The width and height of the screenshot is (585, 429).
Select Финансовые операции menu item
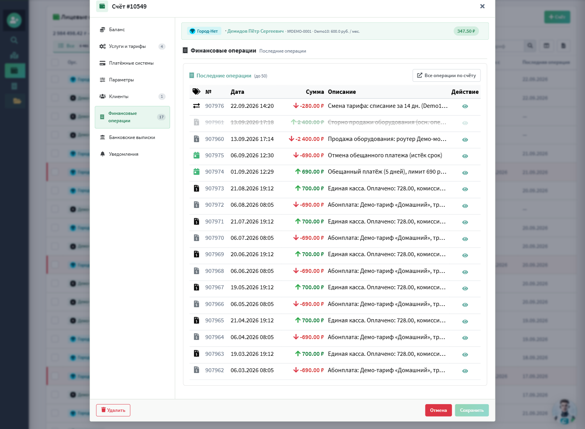point(132,117)
